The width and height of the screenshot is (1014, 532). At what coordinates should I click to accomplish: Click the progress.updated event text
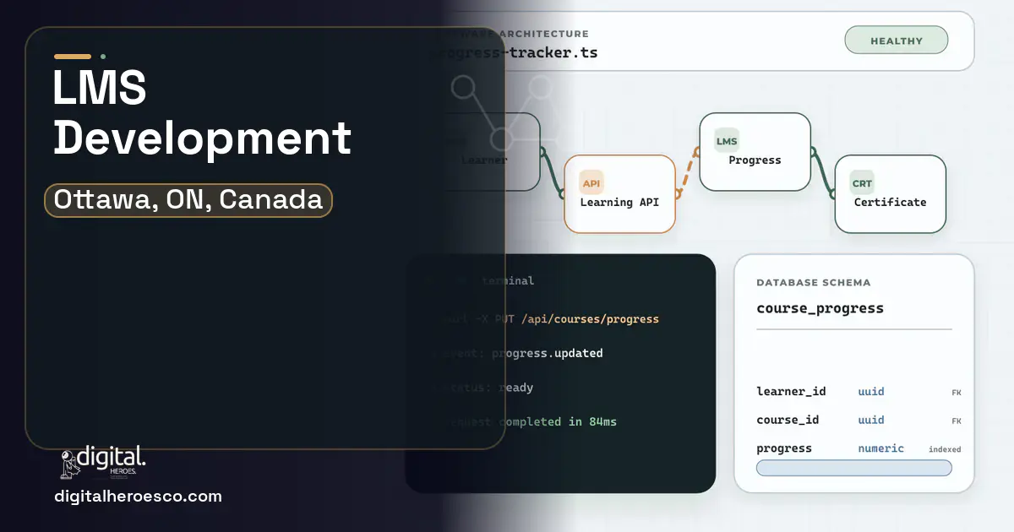coord(547,353)
